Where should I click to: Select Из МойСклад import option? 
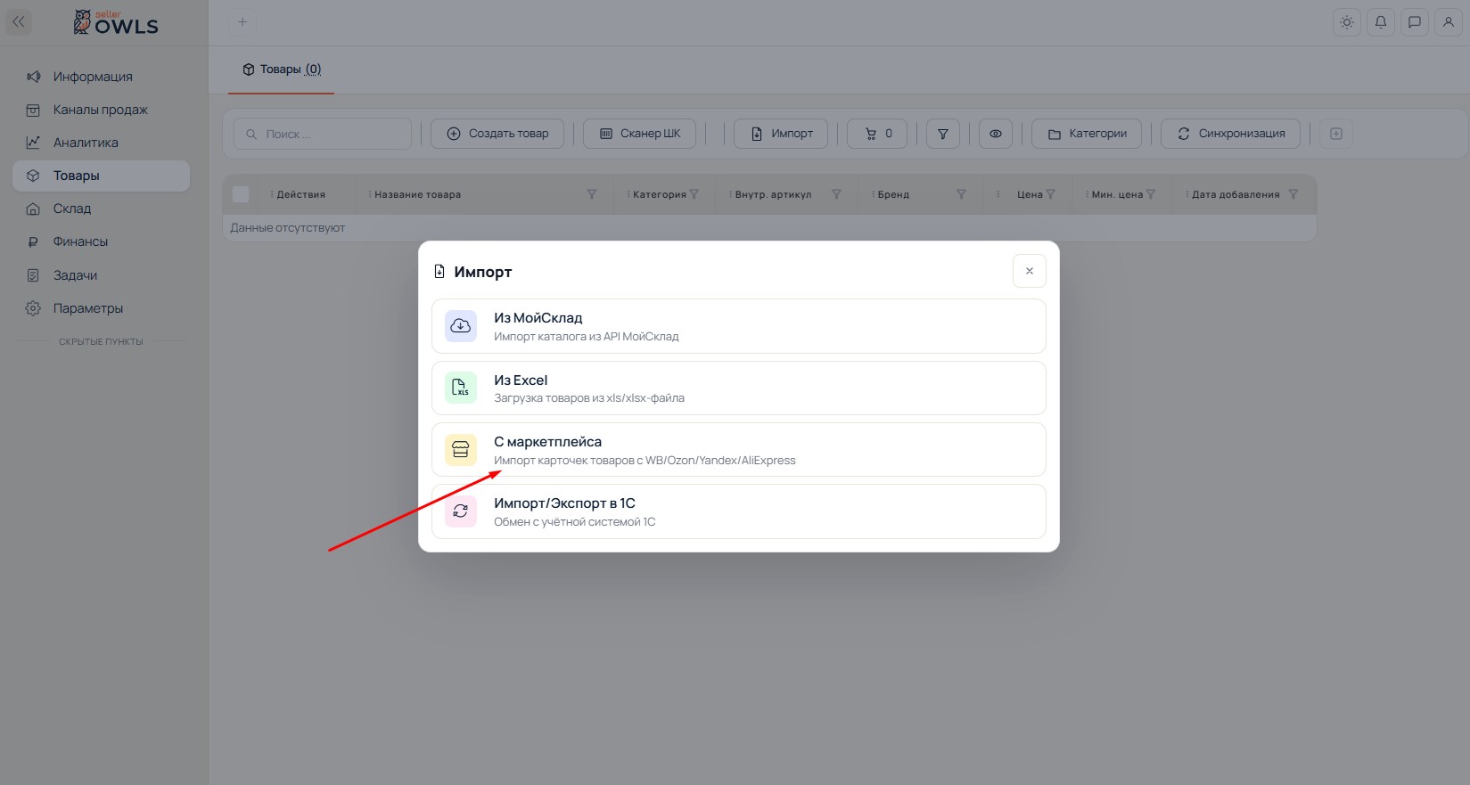click(739, 326)
